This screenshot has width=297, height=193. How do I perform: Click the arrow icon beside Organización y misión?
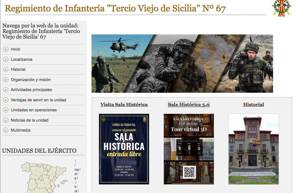6,80
